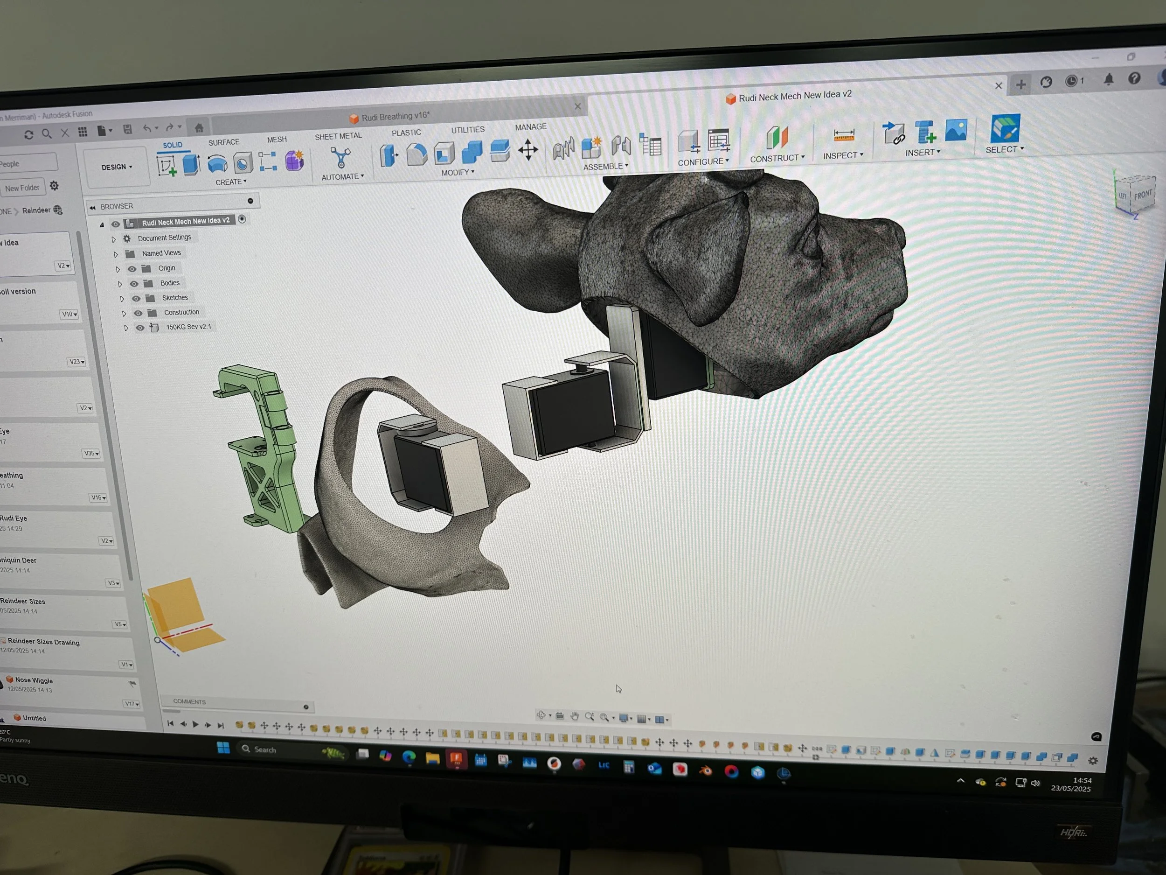Toggle visibility of the Sketches folder
The image size is (1166, 875).
(x=136, y=298)
